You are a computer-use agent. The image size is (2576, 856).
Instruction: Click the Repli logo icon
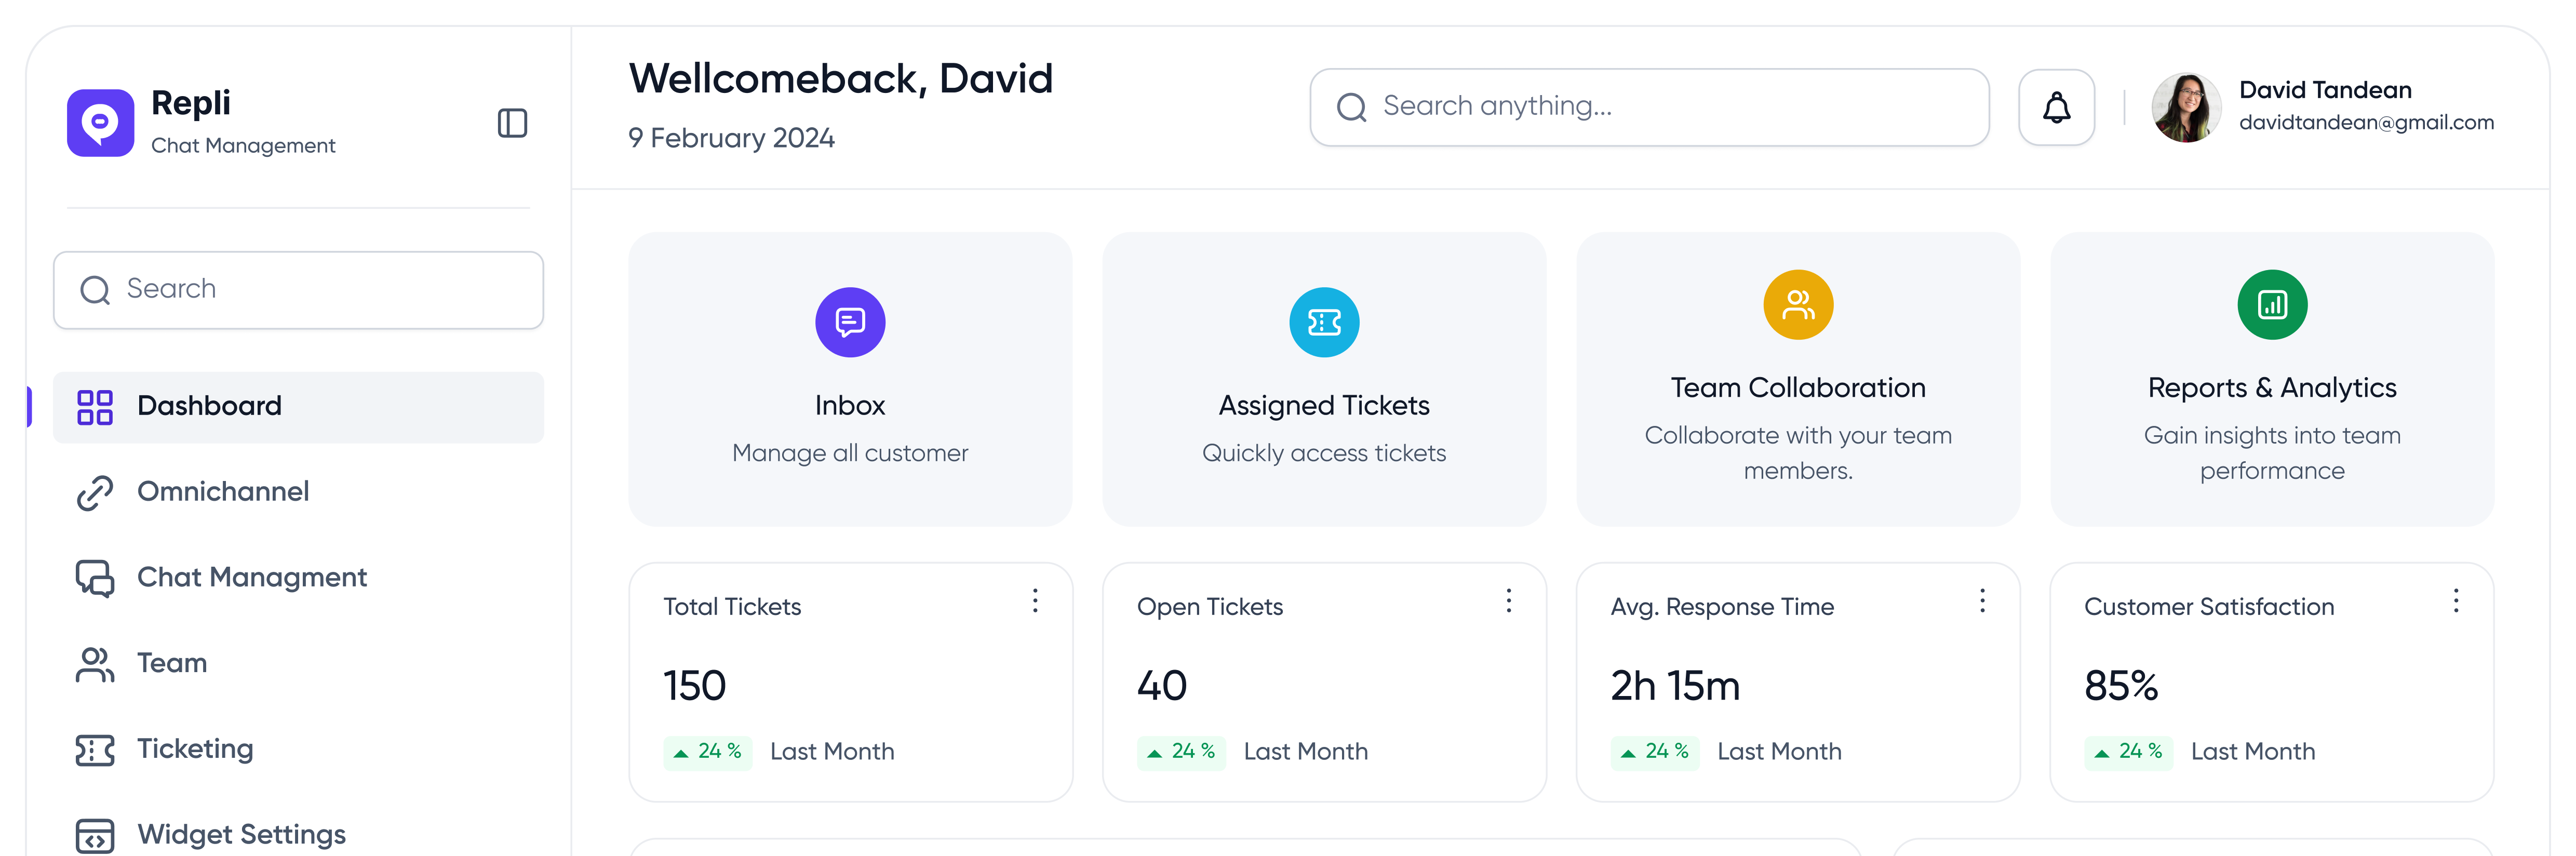click(x=100, y=123)
